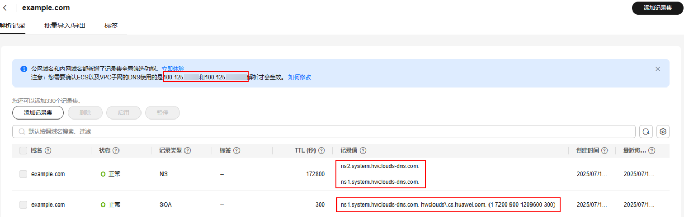Viewport: 684px width, 217px height.
Task: Open the 立即体验 link
Action: [x=173, y=69]
